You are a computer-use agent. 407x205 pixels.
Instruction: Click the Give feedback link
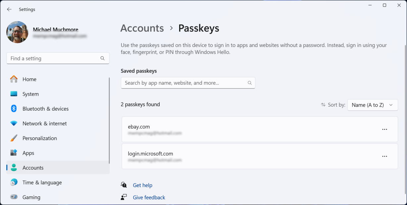[x=149, y=197]
